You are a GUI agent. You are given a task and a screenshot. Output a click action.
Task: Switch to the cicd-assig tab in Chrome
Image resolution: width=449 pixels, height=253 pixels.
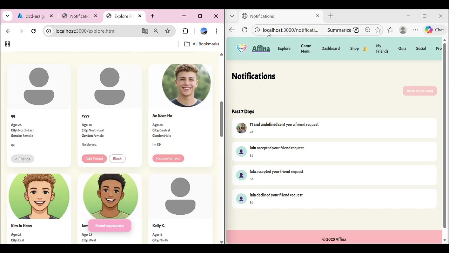35,16
